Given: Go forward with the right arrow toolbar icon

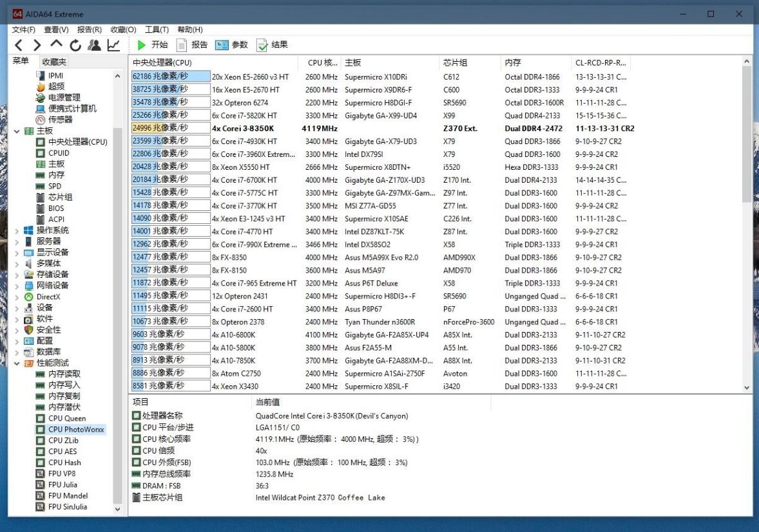Looking at the screenshot, I should [37, 46].
